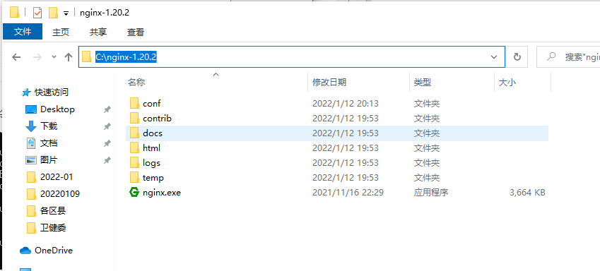Click the green nginx.exe application icon
This screenshot has height=271, width=600.
click(x=134, y=192)
